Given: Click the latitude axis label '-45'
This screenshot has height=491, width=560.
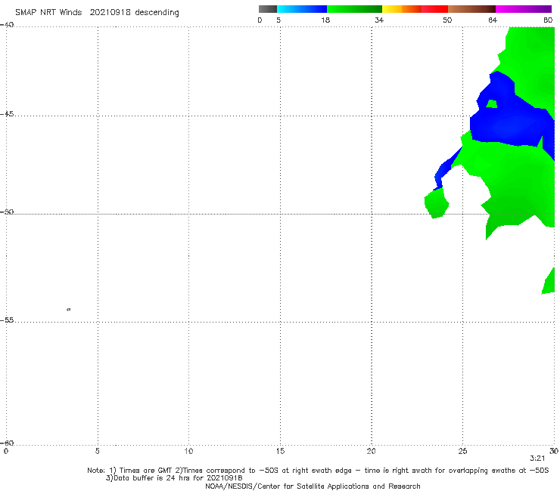Looking at the screenshot, I should tap(7, 114).
